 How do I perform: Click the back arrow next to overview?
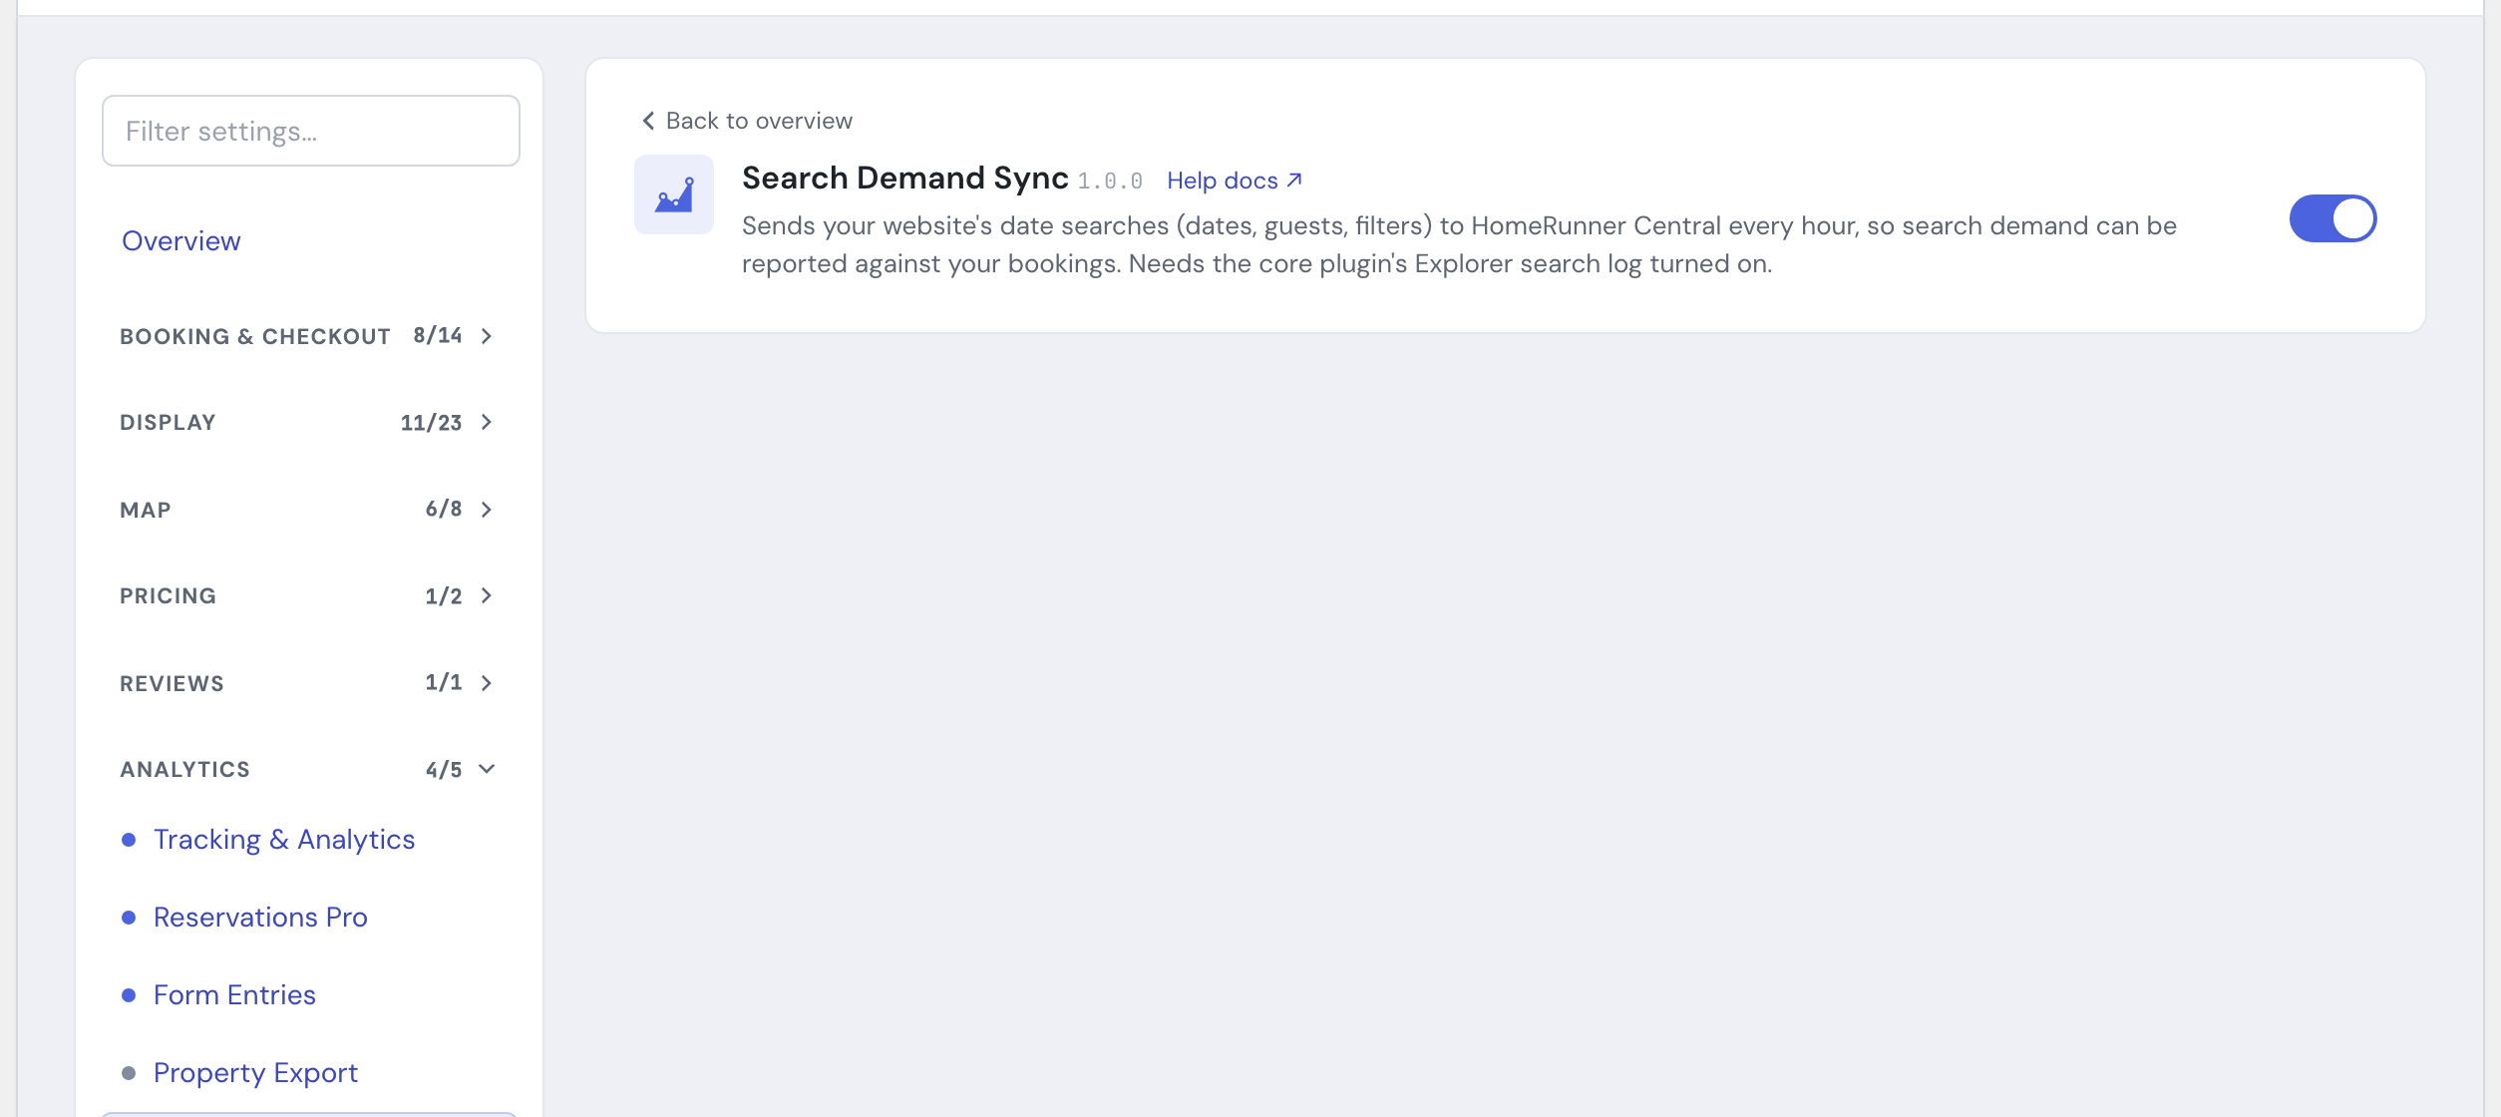(648, 121)
